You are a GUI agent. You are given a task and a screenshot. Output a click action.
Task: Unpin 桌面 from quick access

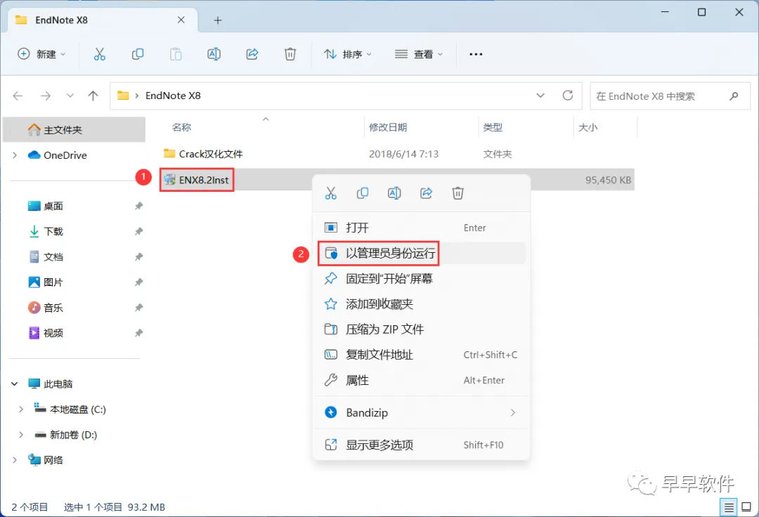[x=139, y=206]
